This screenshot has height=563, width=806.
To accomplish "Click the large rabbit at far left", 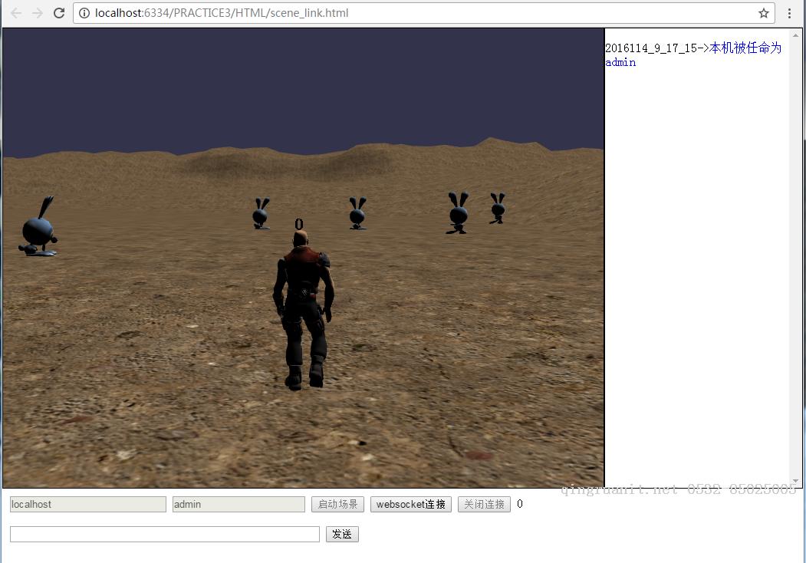I will tap(38, 229).
